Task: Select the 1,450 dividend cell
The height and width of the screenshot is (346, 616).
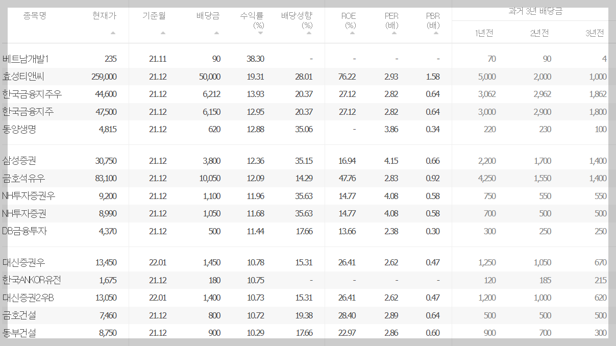Action: click(212, 263)
